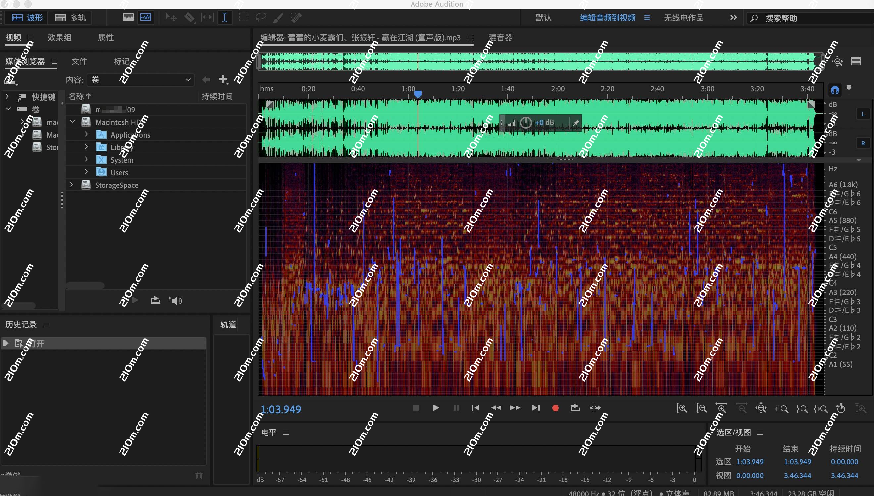Image resolution: width=874 pixels, height=496 pixels.
Task: Expand the Applications folder
Action: [86, 134]
